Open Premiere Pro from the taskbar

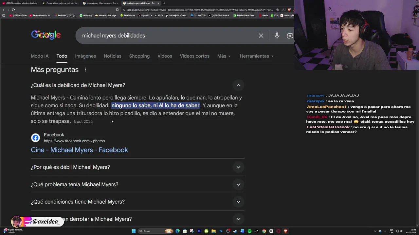tap(199, 231)
